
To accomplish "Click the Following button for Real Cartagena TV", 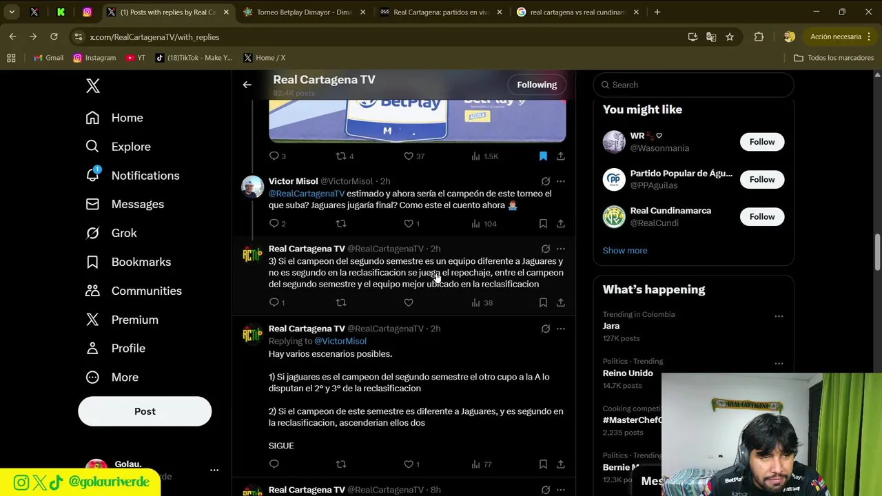I will pos(537,85).
